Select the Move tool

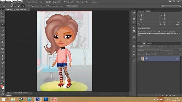point(3,14)
